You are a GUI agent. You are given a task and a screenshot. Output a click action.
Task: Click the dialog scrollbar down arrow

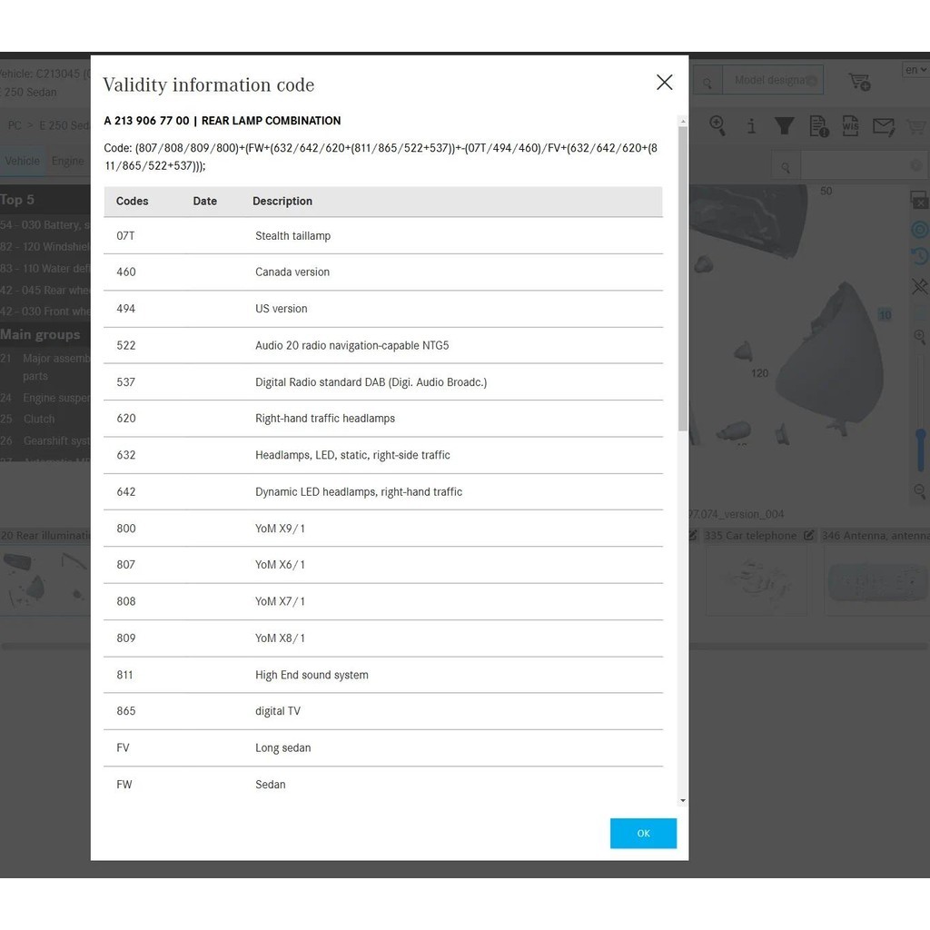683,801
